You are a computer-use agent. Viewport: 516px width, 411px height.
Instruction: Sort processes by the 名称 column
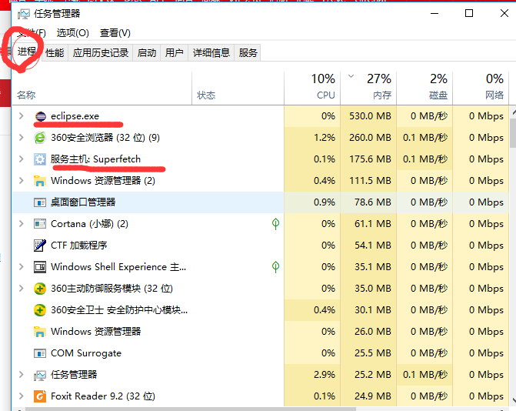(x=102, y=89)
